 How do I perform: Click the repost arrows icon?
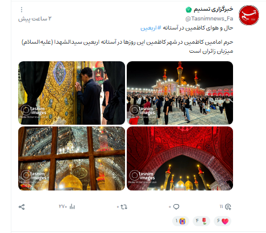[x=124, y=207]
